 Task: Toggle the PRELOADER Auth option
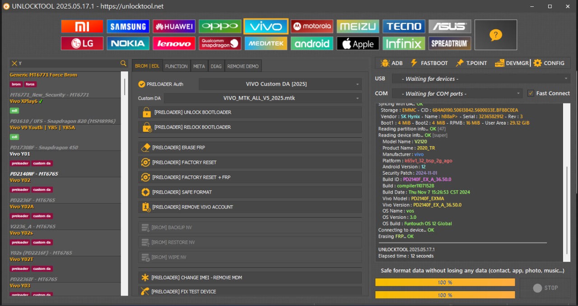coord(142,84)
